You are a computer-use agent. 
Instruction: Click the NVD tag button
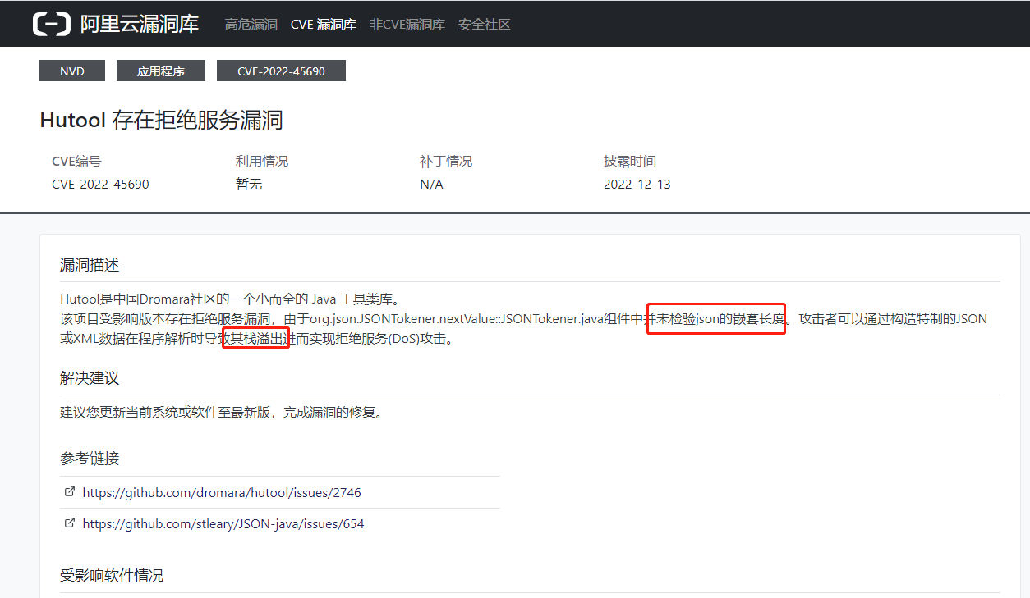(x=72, y=71)
